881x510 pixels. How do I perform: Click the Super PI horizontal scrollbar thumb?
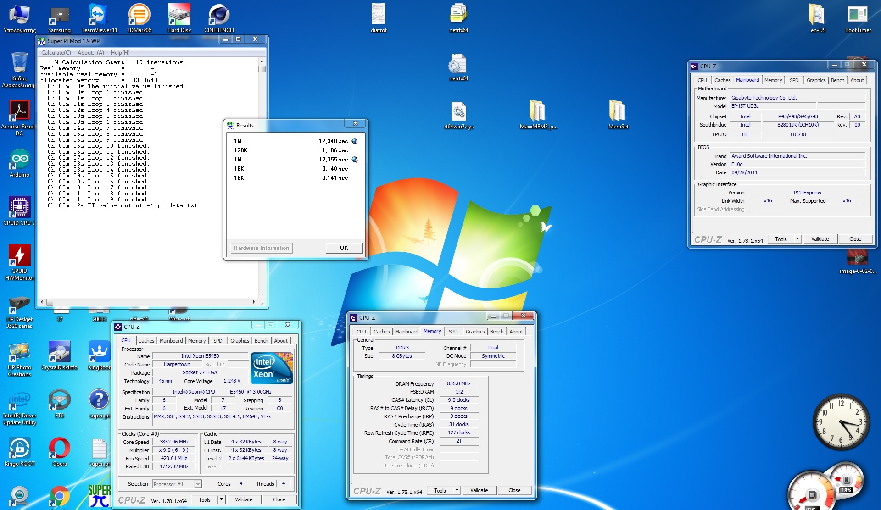(50, 302)
